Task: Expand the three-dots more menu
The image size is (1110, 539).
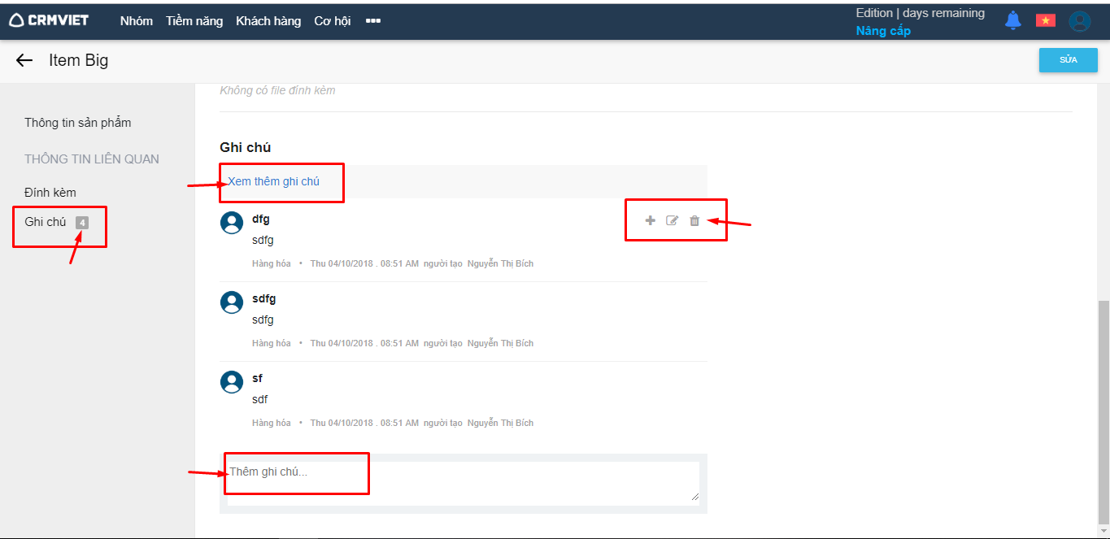Action: [x=373, y=21]
